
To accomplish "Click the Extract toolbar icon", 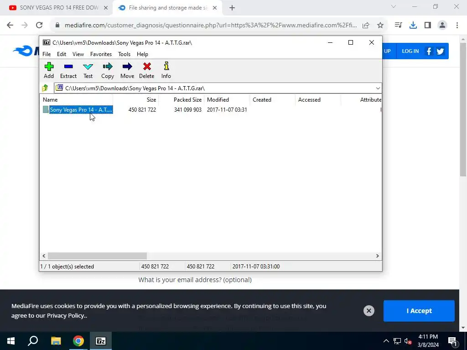I will (x=68, y=70).
